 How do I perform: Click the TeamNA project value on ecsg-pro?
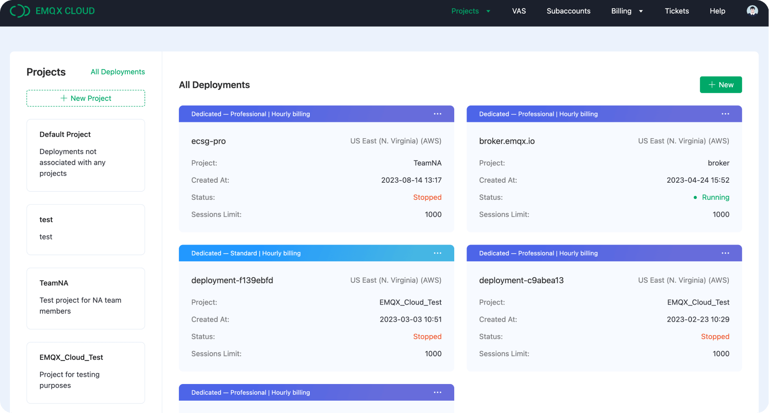pos(427,163)
